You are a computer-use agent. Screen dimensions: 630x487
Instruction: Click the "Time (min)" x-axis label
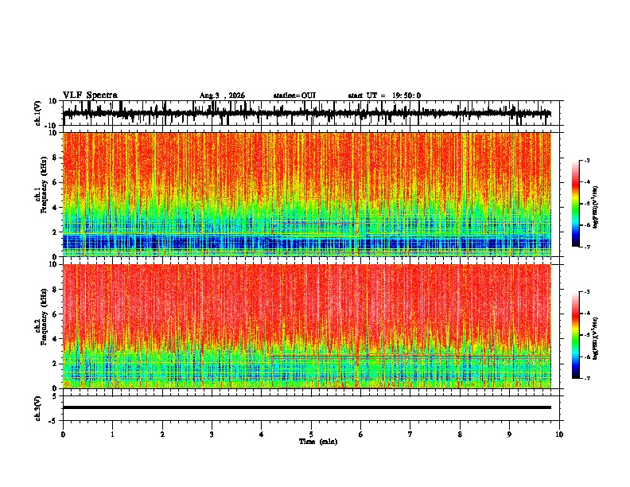click(x=318, y=442)
